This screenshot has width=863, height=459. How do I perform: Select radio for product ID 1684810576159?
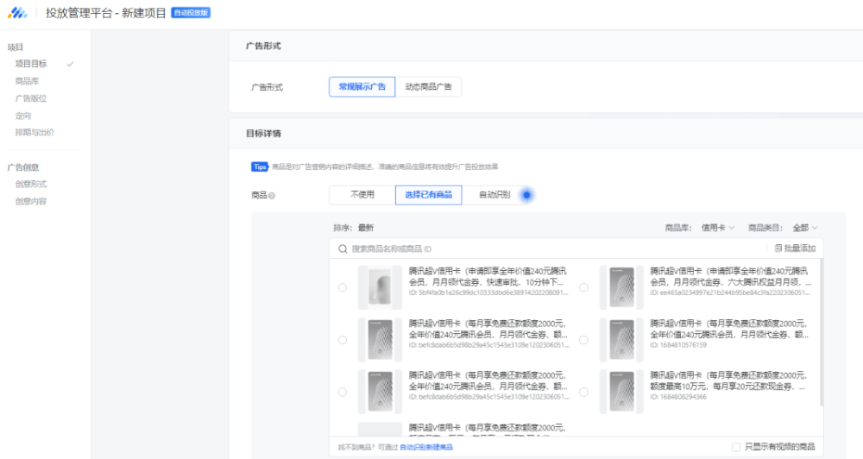583,340
